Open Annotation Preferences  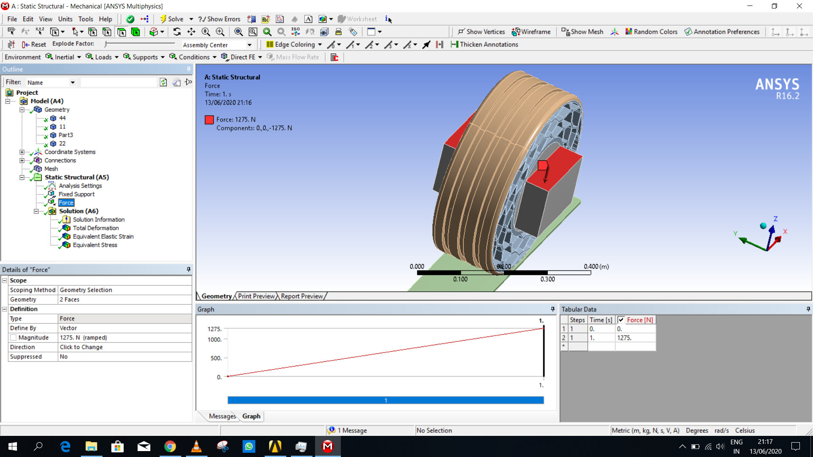pos(722,32)
